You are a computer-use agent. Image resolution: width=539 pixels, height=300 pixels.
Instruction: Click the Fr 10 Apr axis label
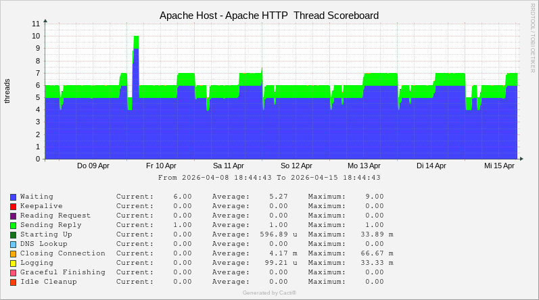coord(161,166)
